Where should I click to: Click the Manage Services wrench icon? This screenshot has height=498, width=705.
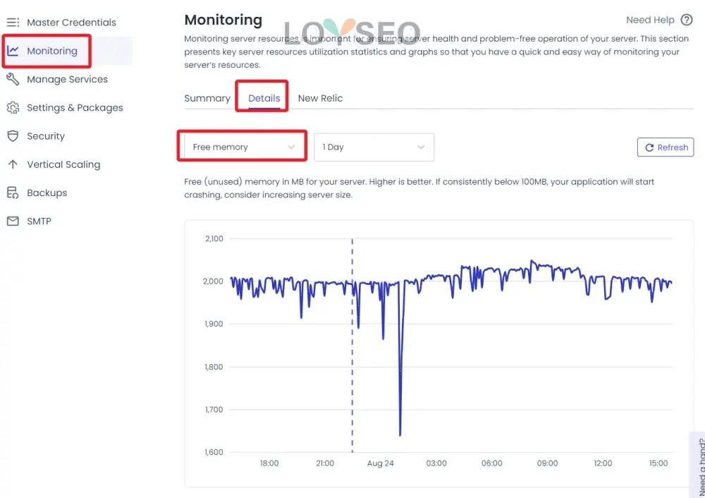[13, 79]
